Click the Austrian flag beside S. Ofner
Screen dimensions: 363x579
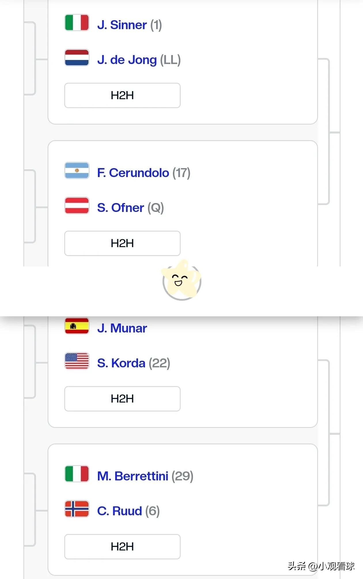click(x=77, y=206)
